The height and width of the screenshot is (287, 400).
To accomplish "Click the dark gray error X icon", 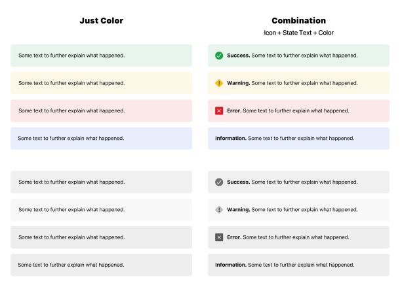I will (x=219, y=237).
